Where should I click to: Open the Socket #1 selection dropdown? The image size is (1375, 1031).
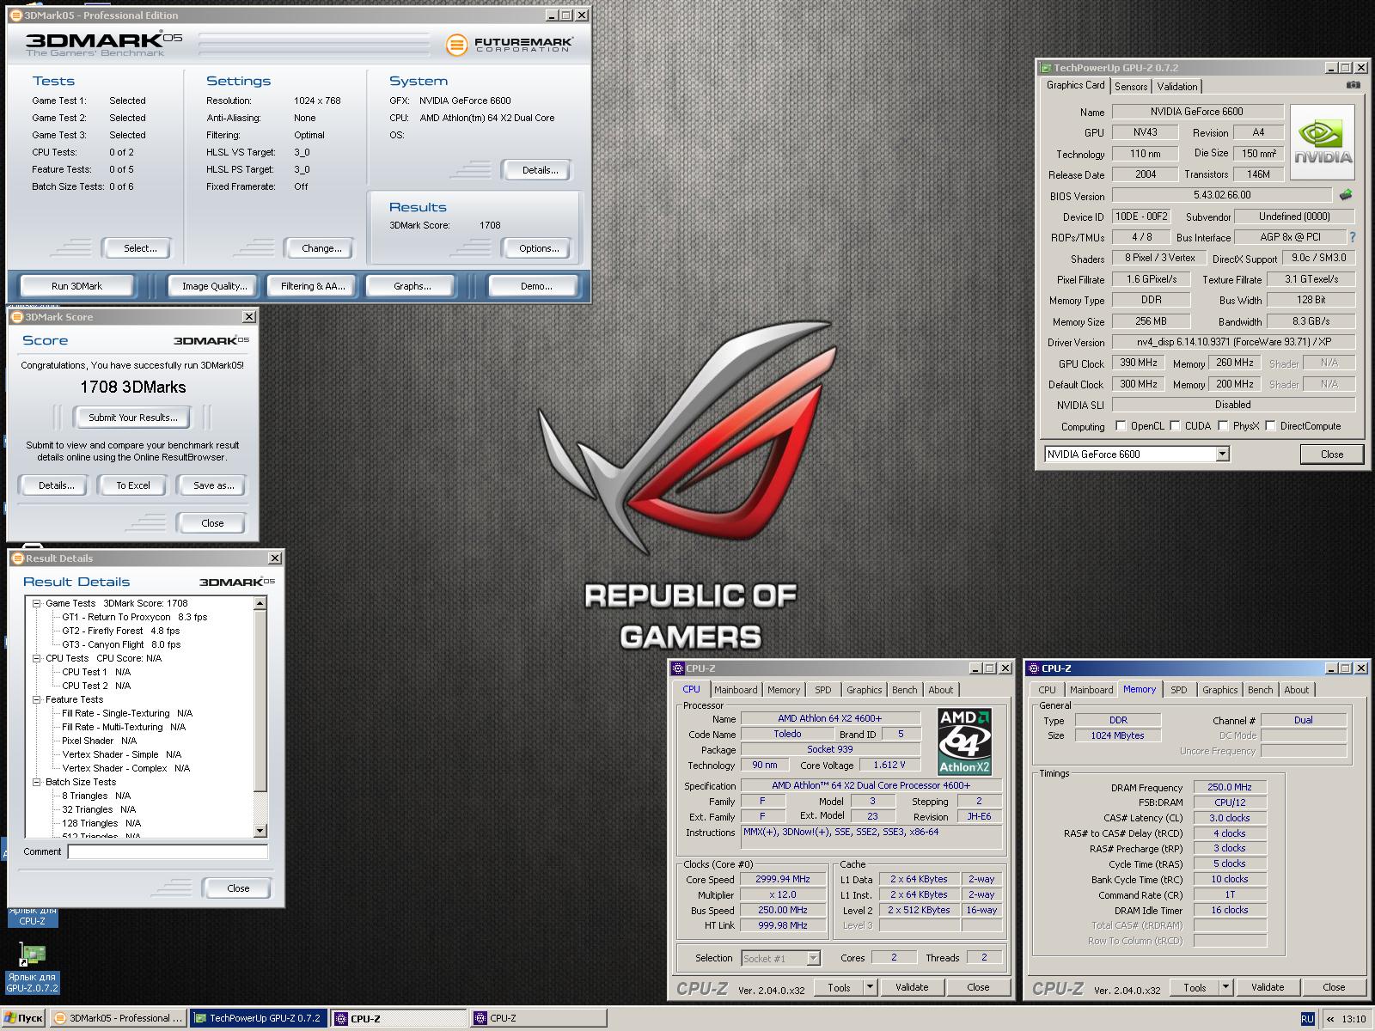[813, 958]
